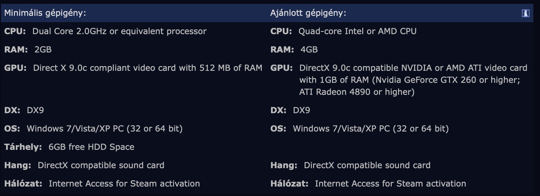The width and height of the screenshot is (540, 196).
Task: Click the recommended "DirectX compatible sound card" text
Action: 367,165
